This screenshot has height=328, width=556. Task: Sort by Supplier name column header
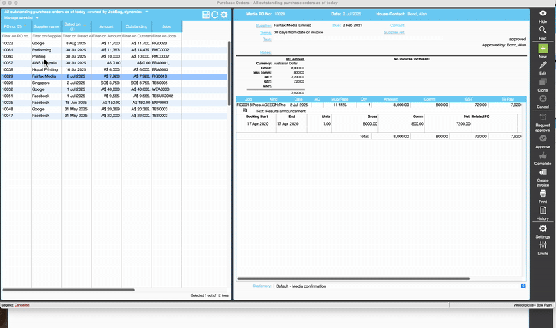tap(47, 26)
